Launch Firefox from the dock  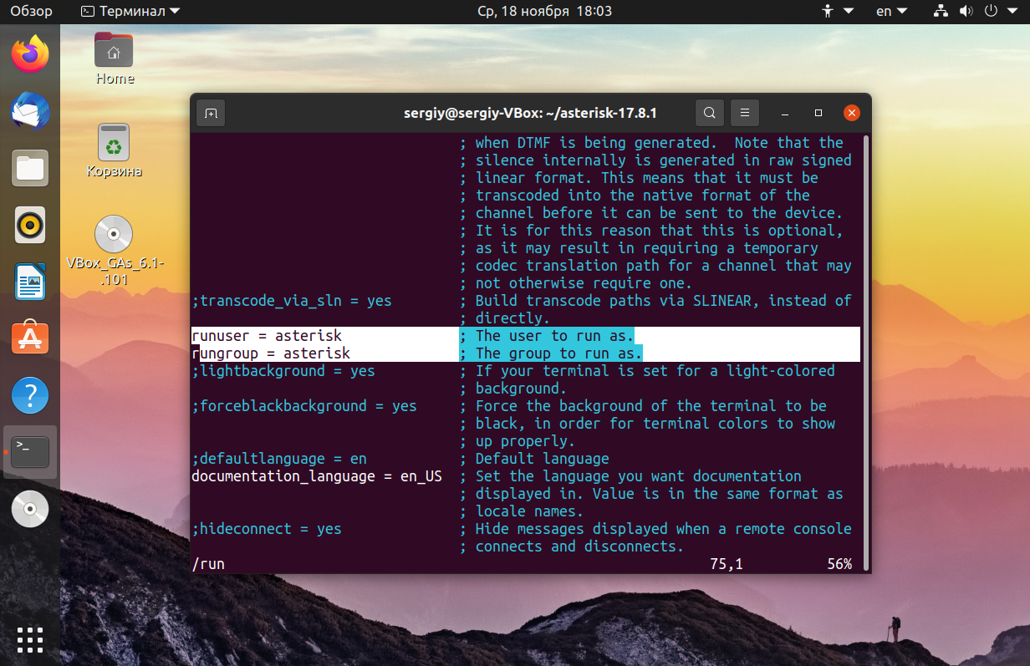click(x=30, y=54)
